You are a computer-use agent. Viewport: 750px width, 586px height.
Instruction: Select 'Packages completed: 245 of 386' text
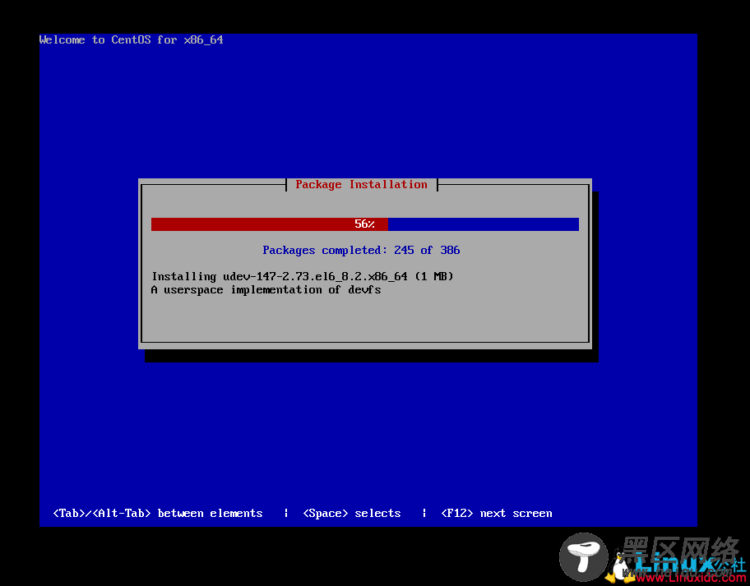pos(361,250)
